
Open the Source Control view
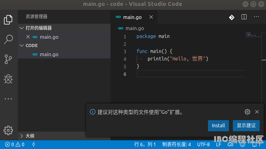click(x=8, y=59)
